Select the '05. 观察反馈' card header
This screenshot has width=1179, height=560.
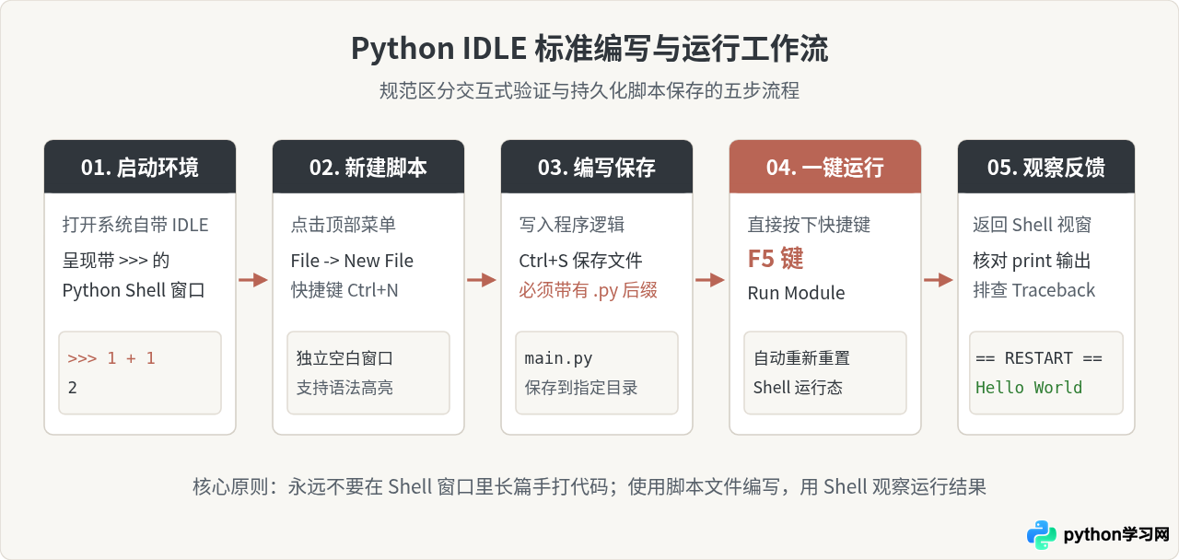(1046, 167)
